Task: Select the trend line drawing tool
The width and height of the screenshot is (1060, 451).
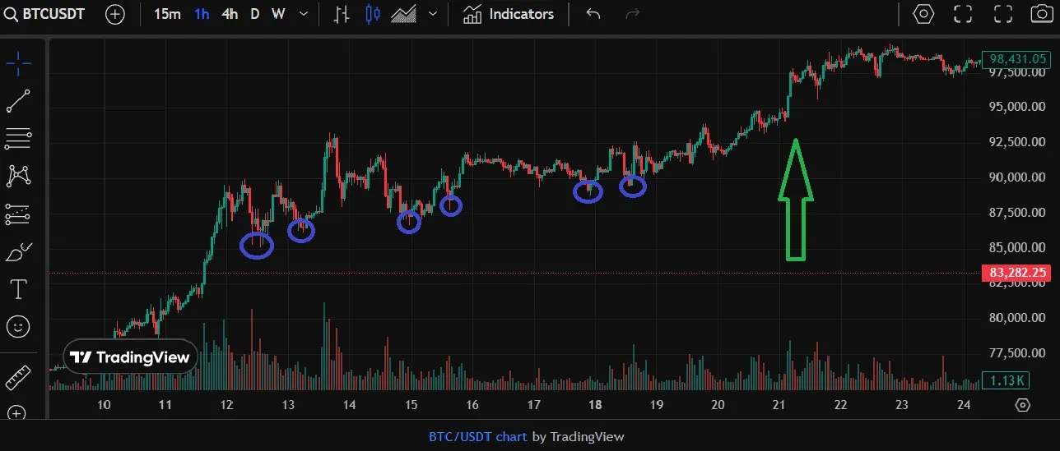Action: 18,101
